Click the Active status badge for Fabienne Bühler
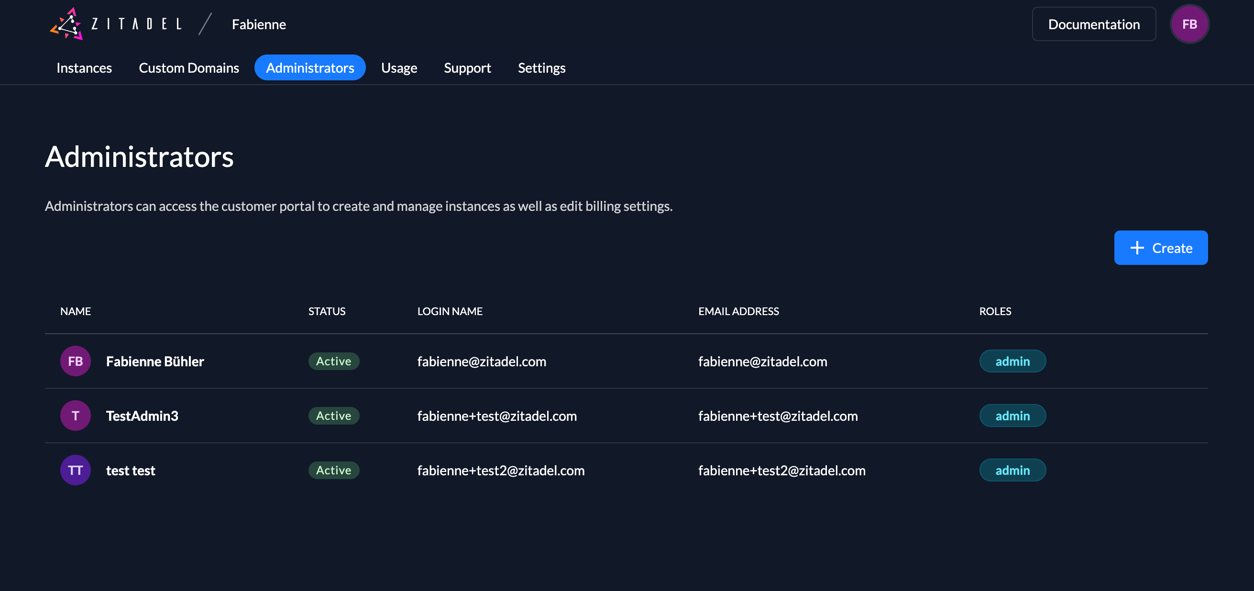This screenshot has width=1254, height=591. click(x=333, y=361)
